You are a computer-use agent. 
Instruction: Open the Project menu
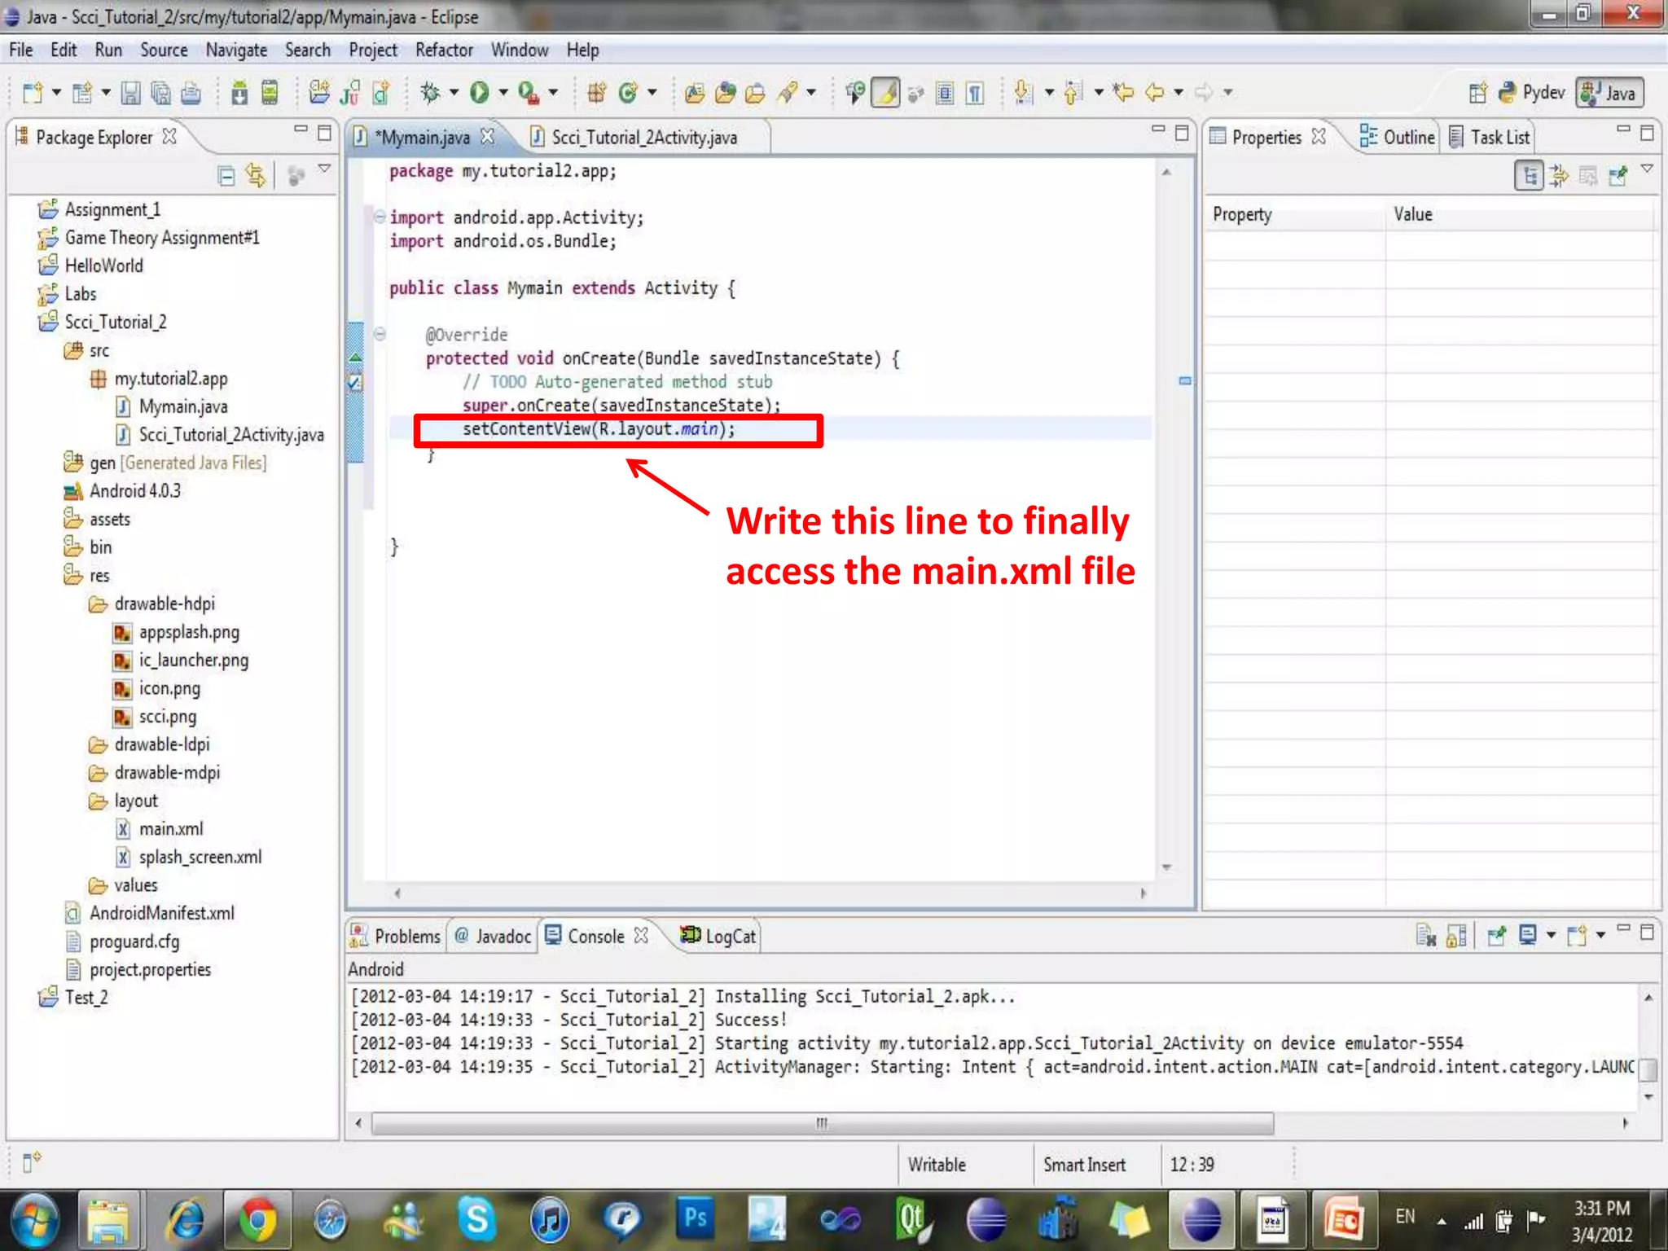(373, 50)
